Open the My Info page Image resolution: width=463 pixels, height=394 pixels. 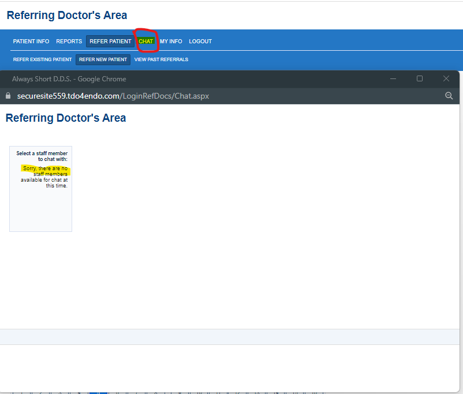(171, 42)
